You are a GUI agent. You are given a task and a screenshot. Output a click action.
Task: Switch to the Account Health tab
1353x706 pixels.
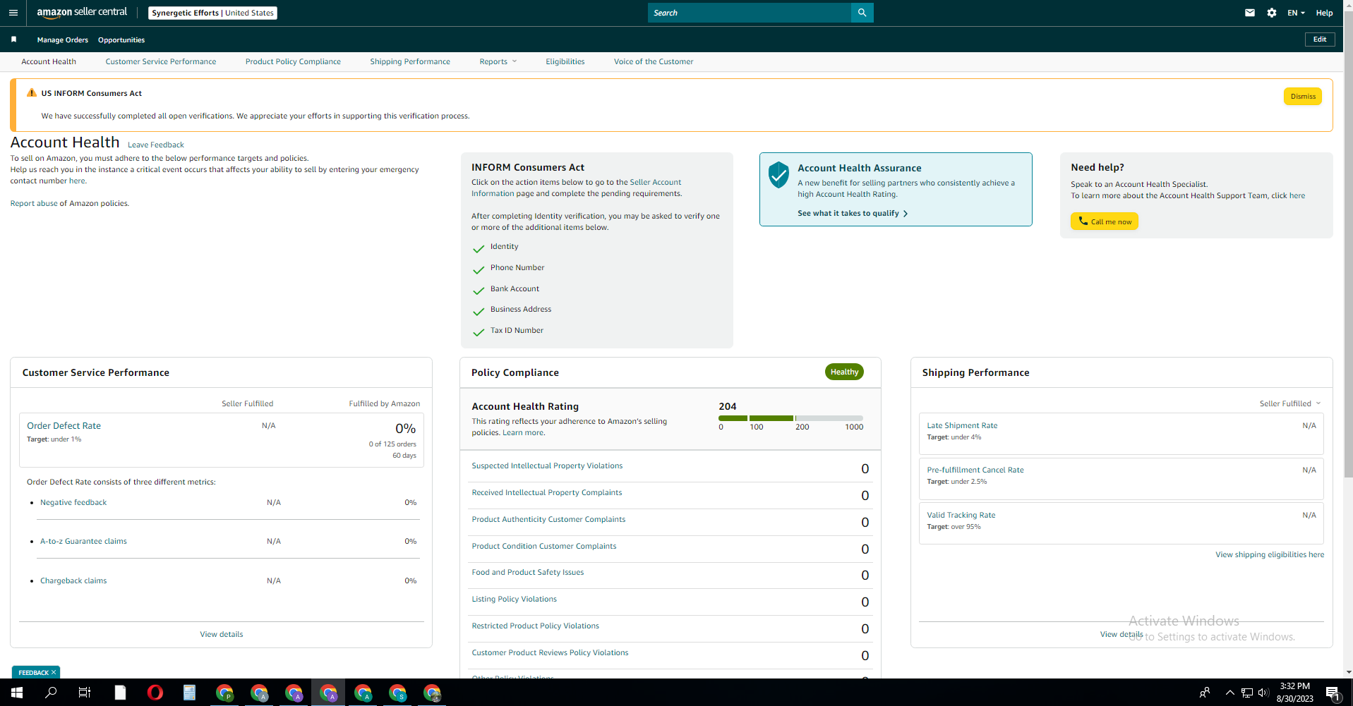49,61
